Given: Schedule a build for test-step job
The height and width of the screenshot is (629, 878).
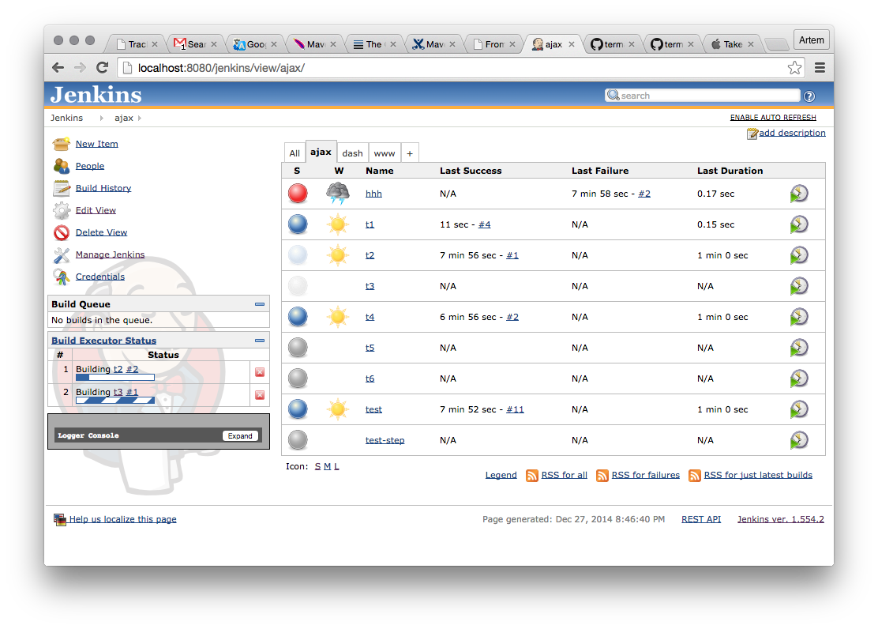Looking at the screenshot, I should pos(799,441).
